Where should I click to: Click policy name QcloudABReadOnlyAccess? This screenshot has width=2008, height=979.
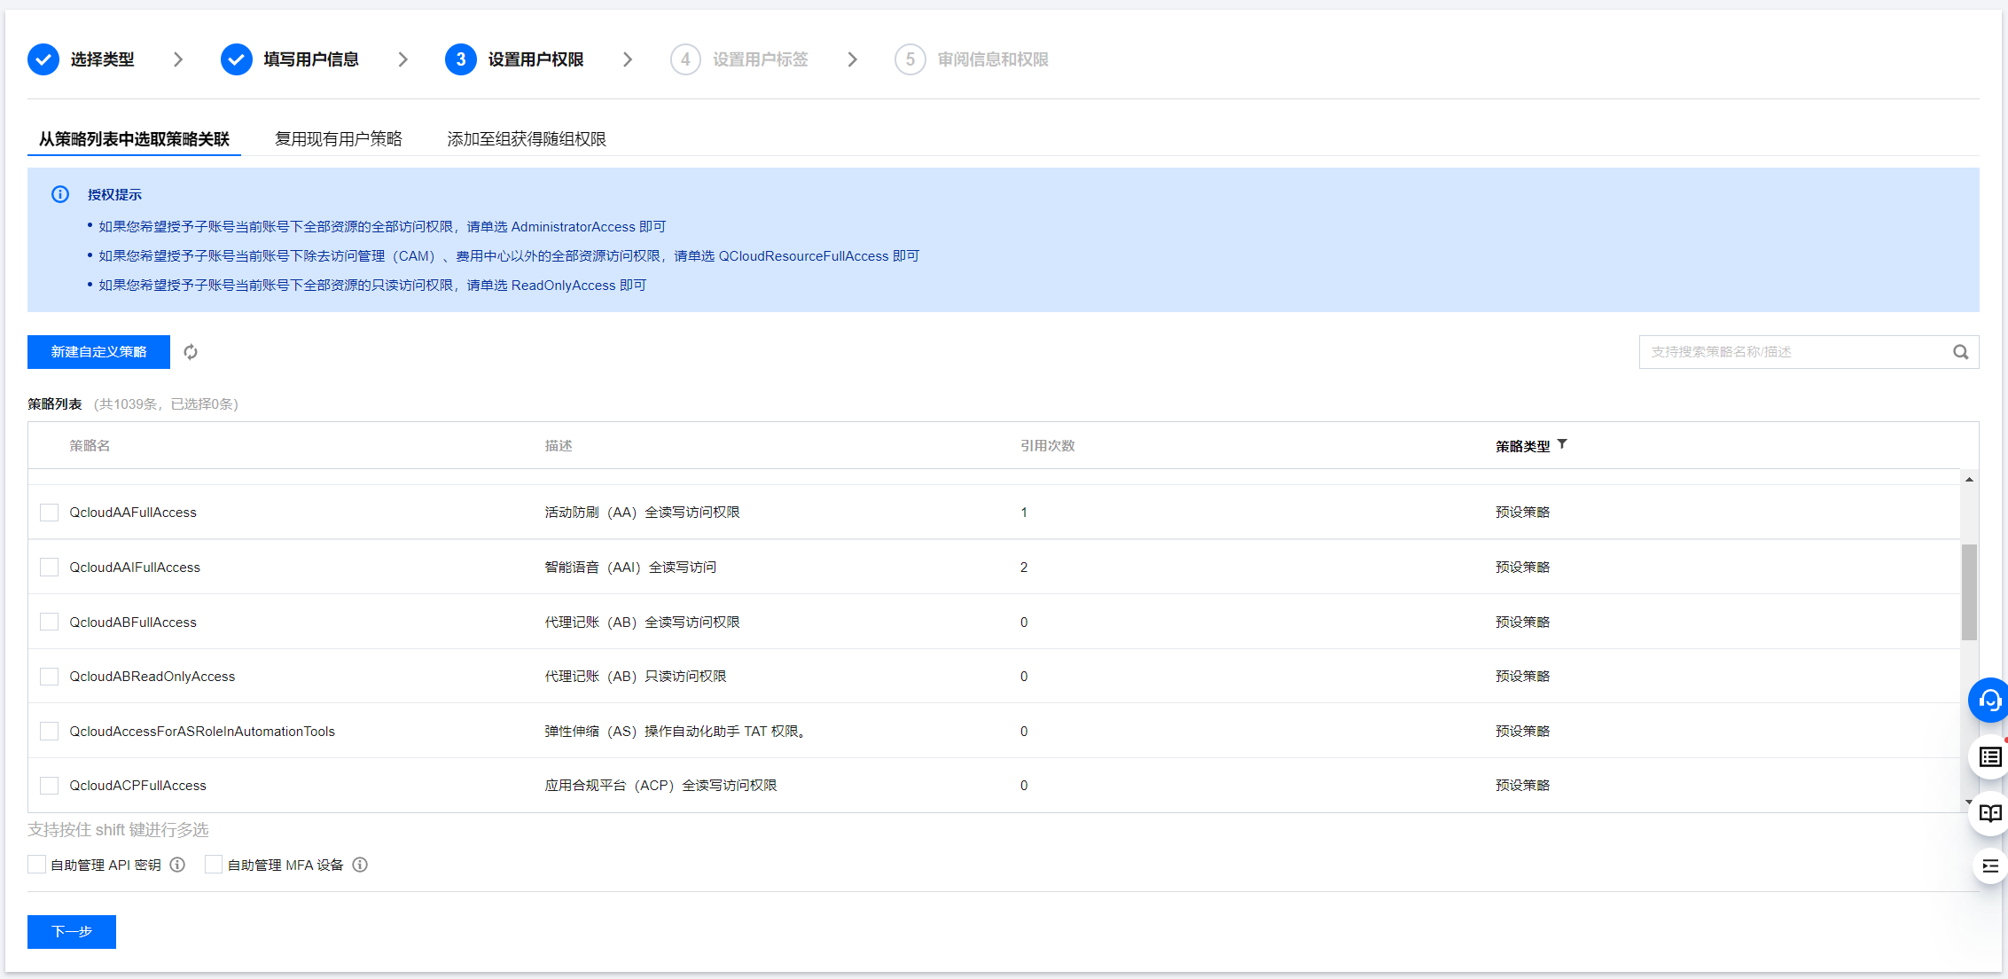click(152, 677)
